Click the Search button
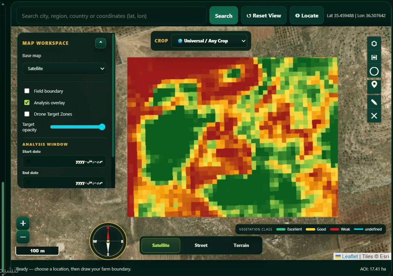 [224, 15]
